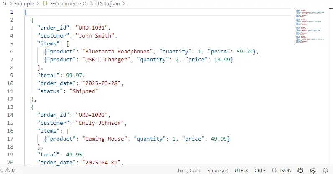Click the "Emily Johnson" customer value

click(x=100, y=123)
